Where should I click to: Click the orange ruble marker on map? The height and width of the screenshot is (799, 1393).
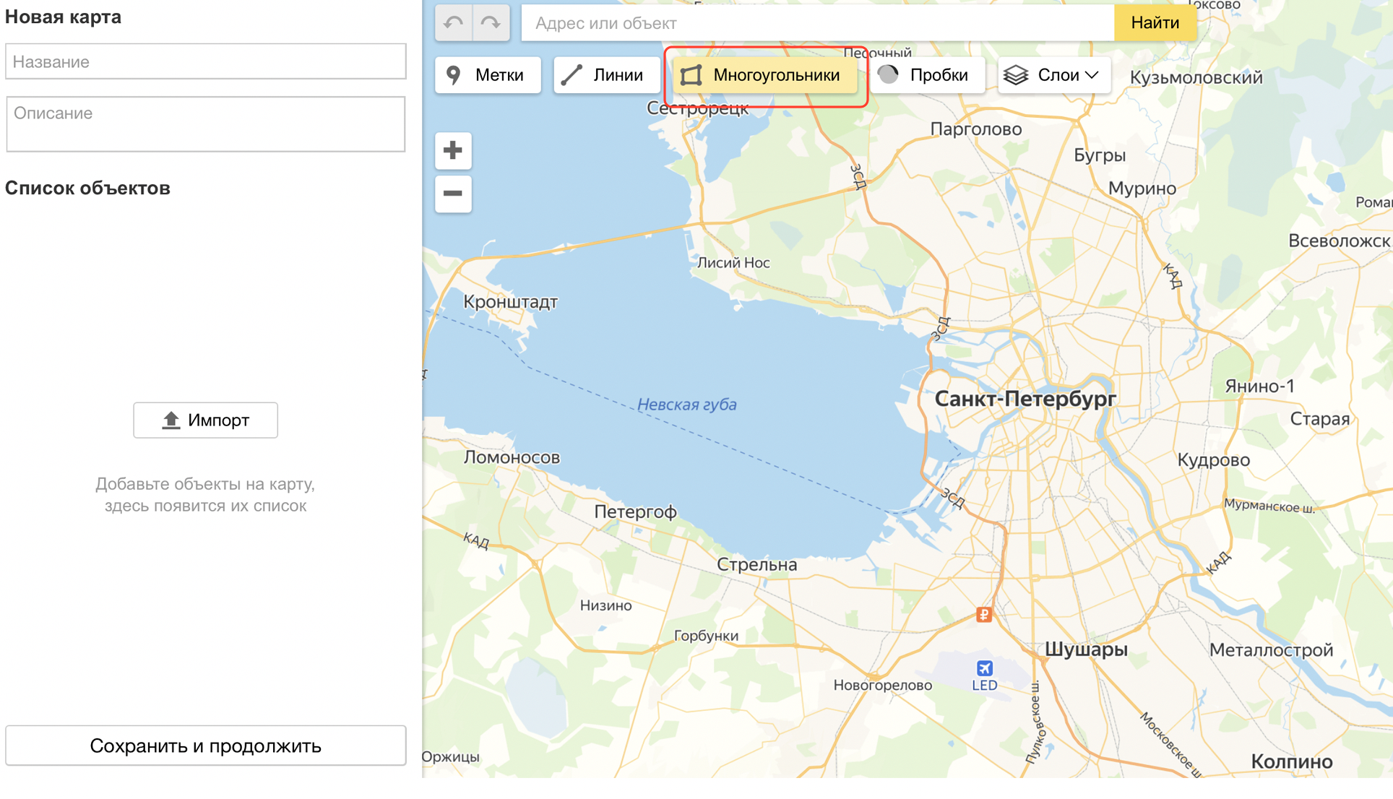[983, 615]
